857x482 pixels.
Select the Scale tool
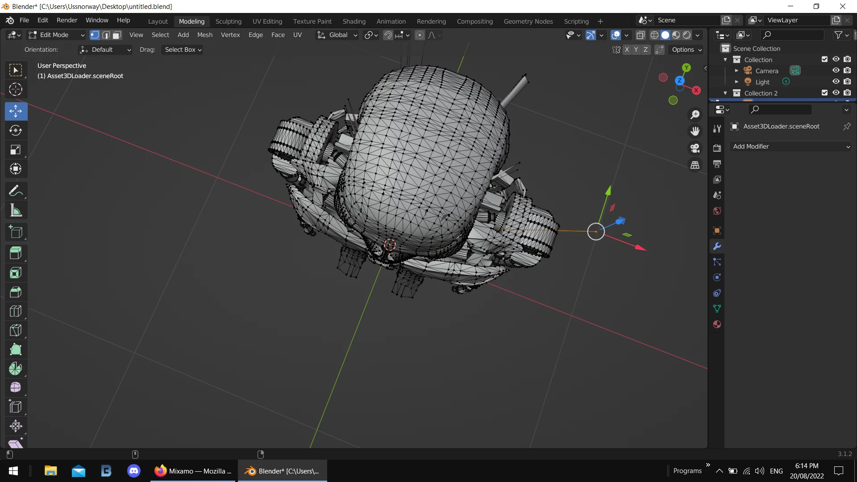click(16, 150)
